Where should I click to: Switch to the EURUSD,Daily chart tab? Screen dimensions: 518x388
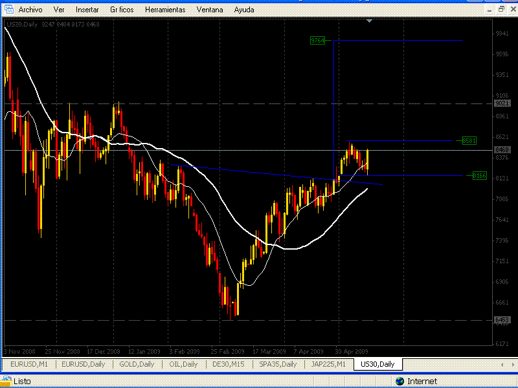84,364
